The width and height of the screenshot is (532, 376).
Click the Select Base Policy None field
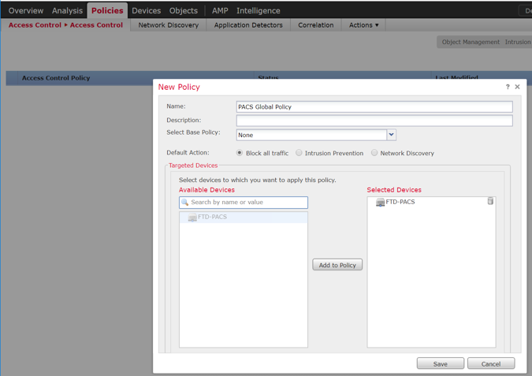311,135
